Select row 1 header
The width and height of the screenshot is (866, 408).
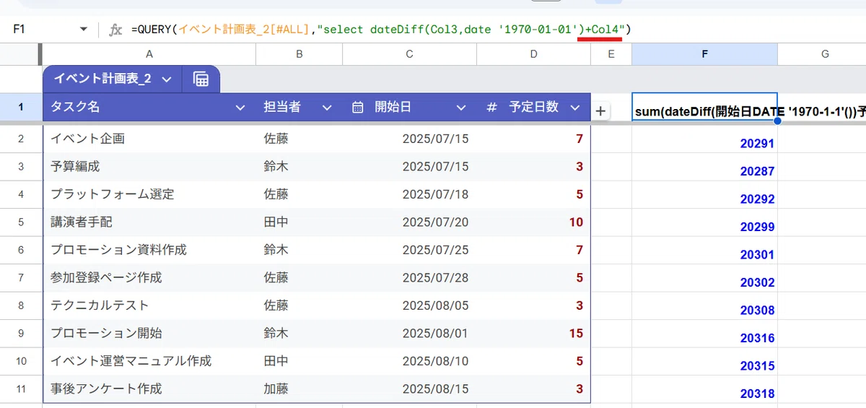coord(21,107)
